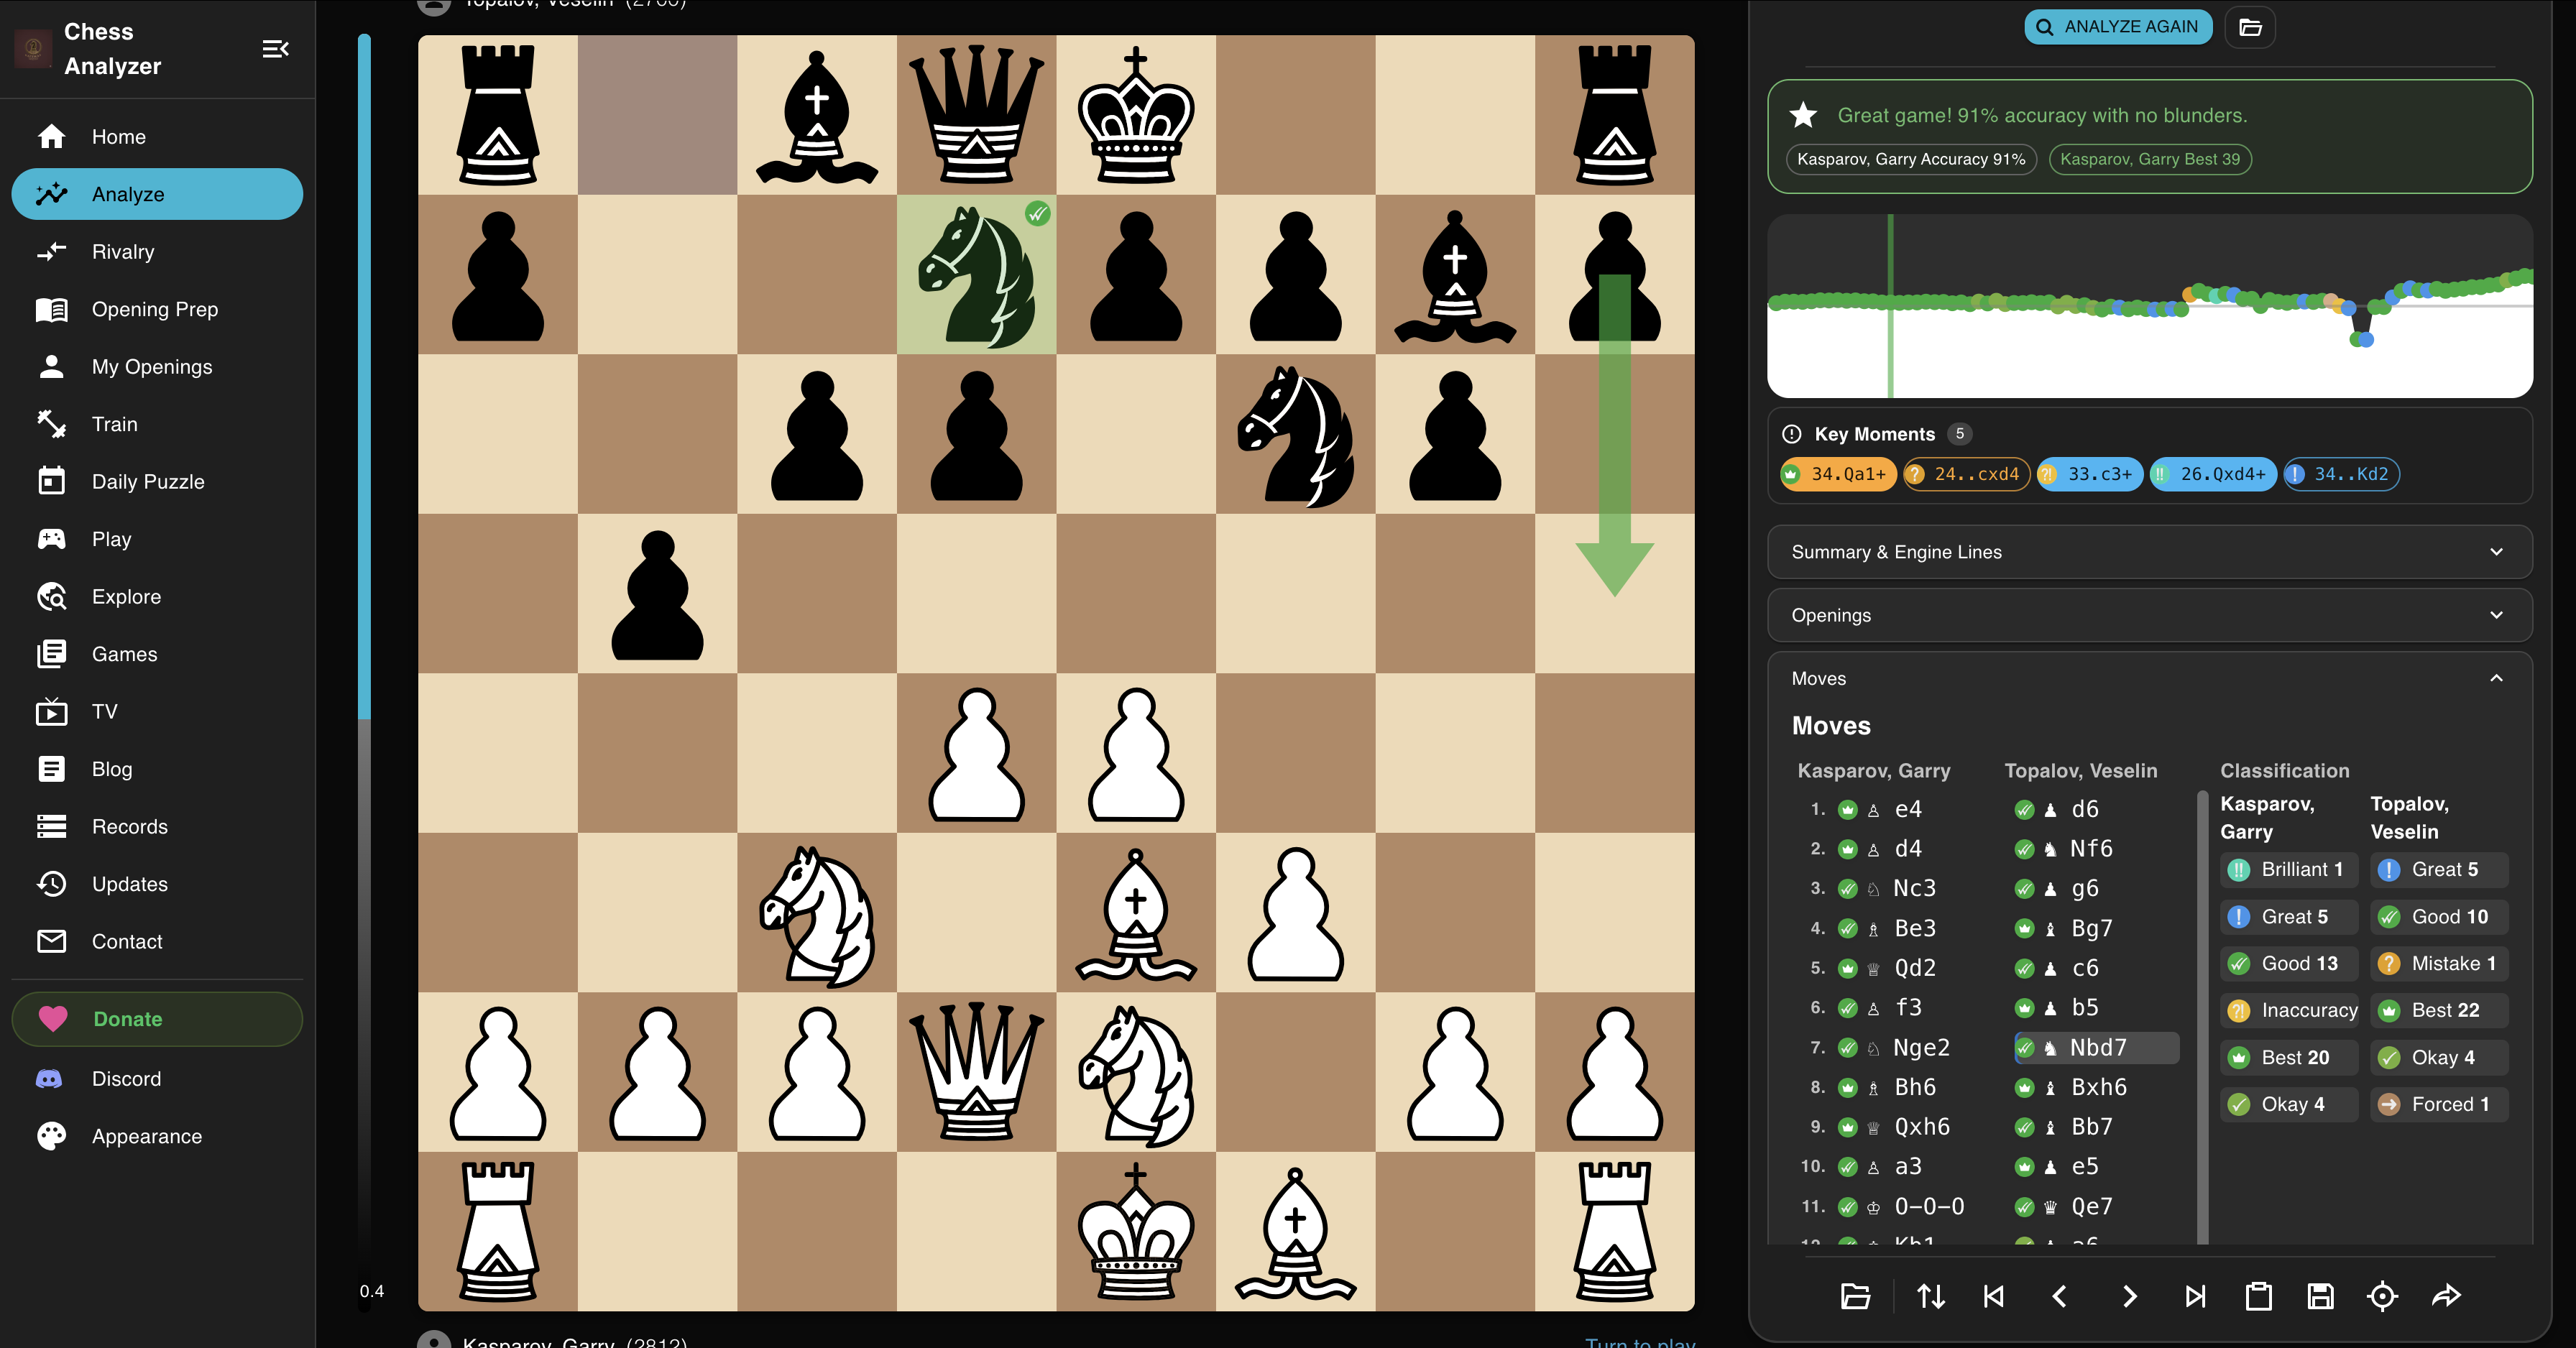Click the target icon below the move list
This screenshot has width=2576, height=1348.
pos(2381,1296)
